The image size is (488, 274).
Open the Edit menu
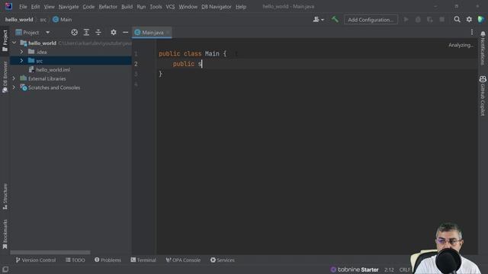(35, 7)
